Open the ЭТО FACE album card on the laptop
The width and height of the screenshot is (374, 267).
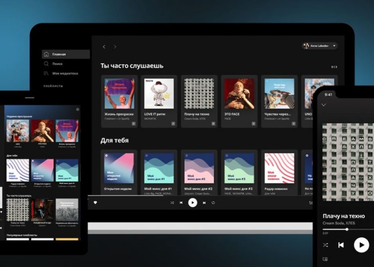point(239,101)
